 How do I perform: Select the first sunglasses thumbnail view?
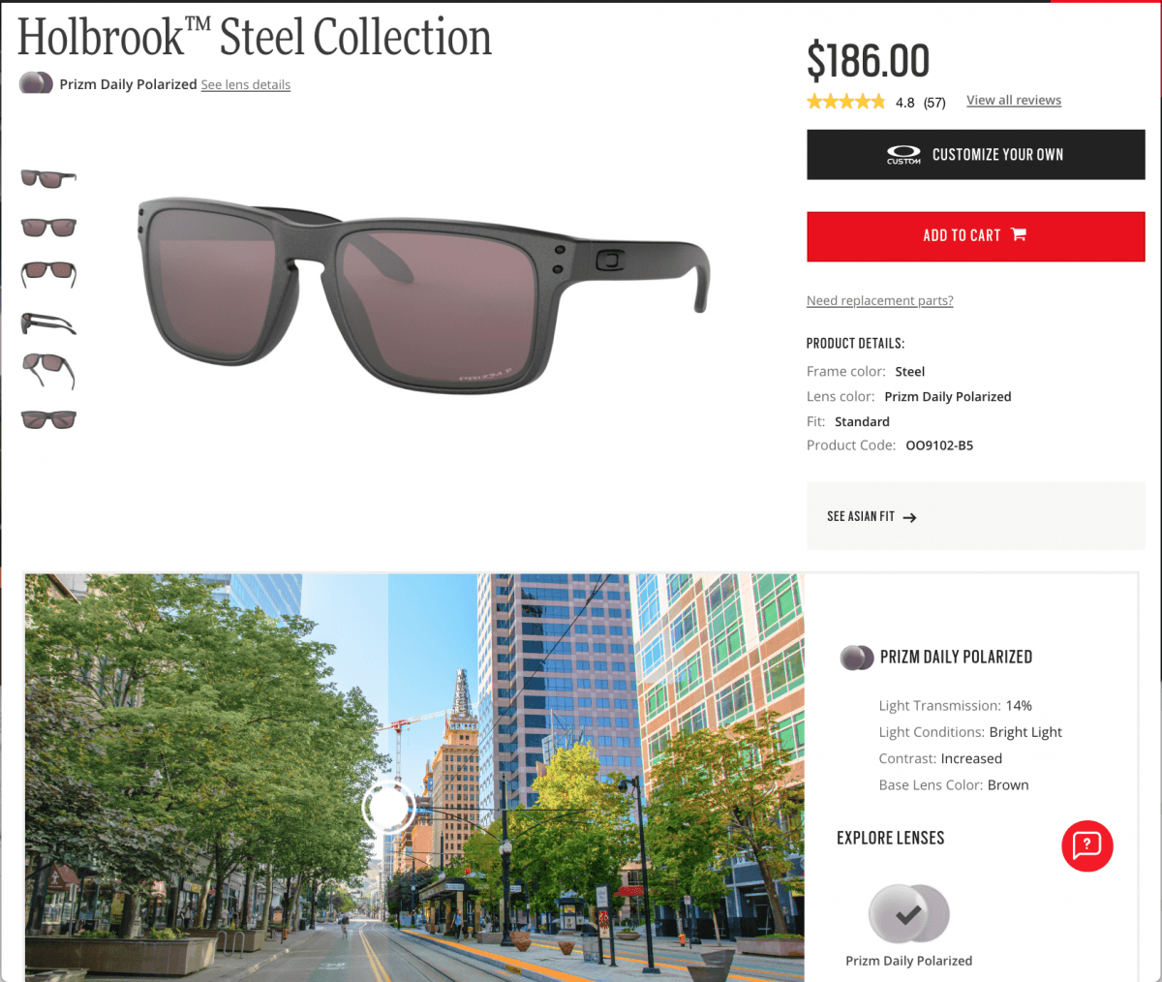[48, 178]
